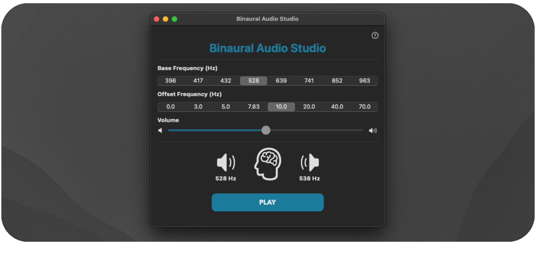Click the Binaural Audio Studio title
Screen dimensions: 536x268
(267, 48)
